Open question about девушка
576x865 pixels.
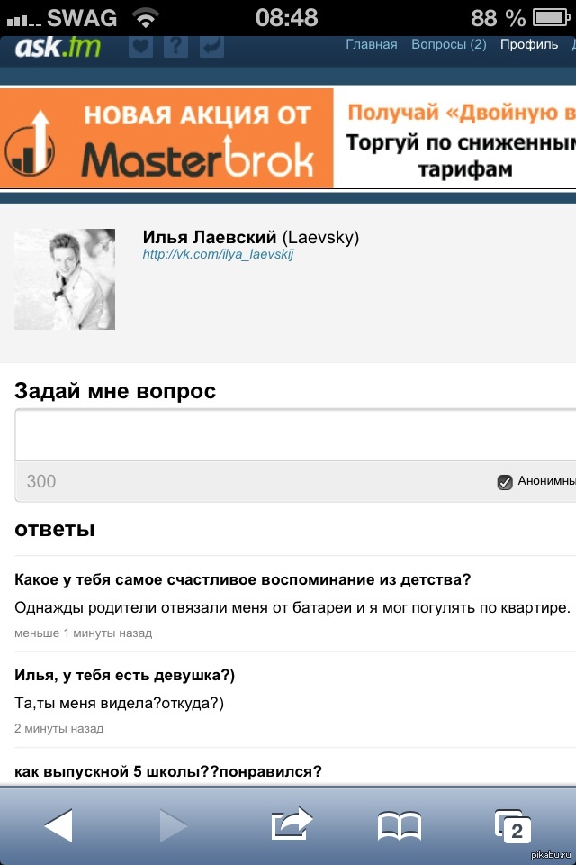124,675
